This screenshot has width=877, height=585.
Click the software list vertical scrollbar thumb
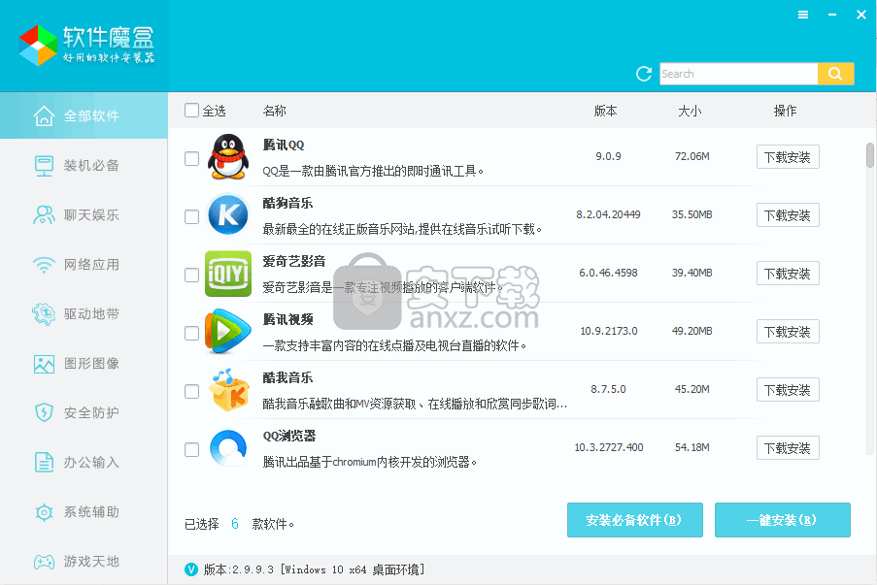pyautogui.click(x=870, y=155)
